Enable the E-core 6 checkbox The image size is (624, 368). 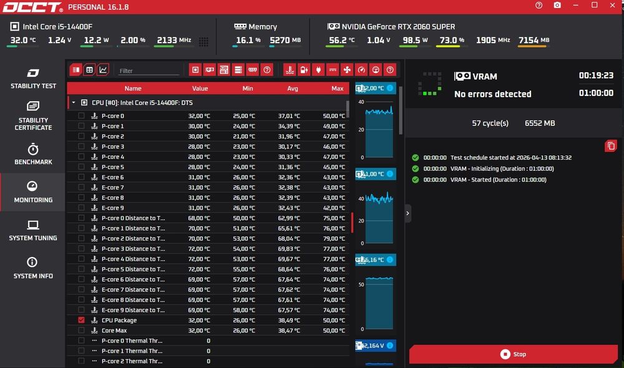pos(81,177)
